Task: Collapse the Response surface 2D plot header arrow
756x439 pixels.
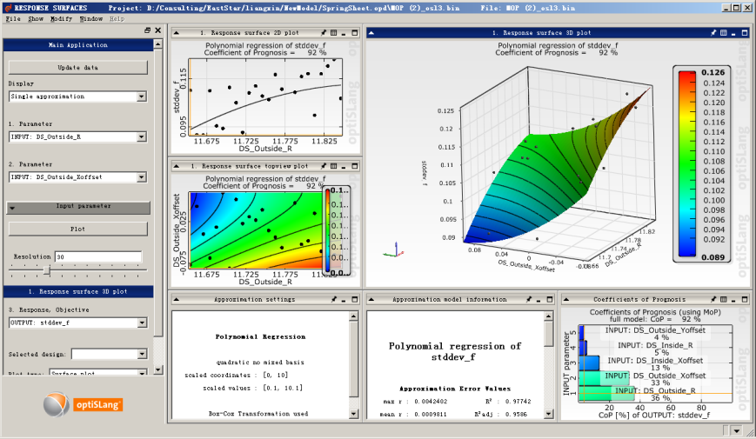Action: pos(177,33)
